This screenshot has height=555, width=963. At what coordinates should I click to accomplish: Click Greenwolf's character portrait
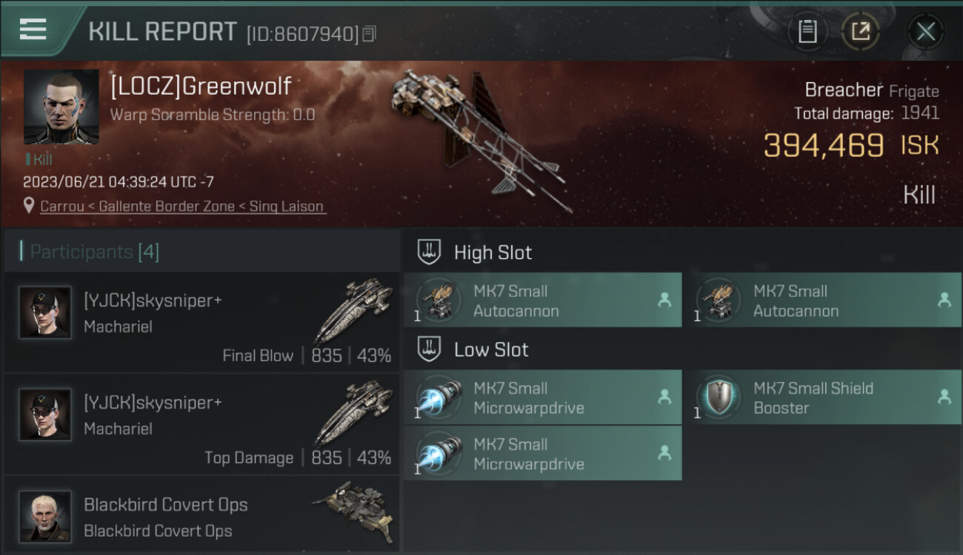[61, 107]
